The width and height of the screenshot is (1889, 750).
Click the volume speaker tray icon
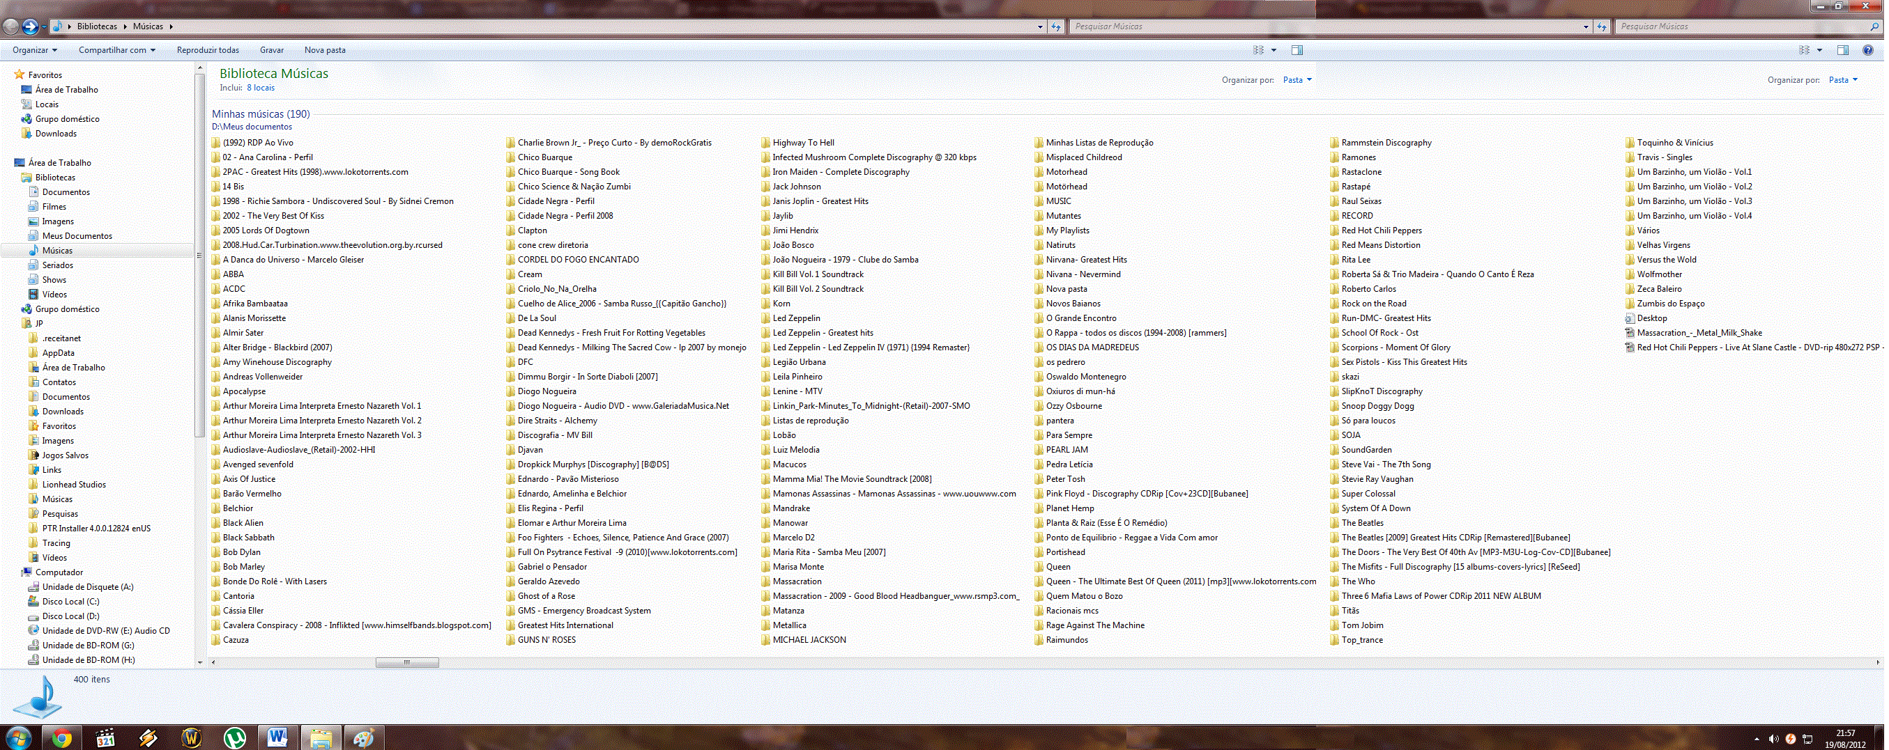[1773, 739]
